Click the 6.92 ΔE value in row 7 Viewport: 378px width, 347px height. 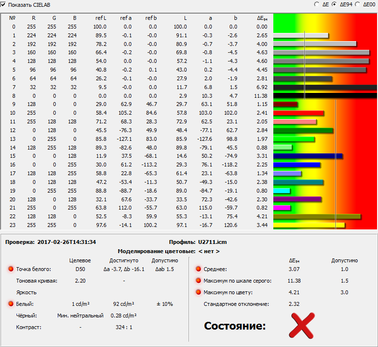[x=262, y=87]
